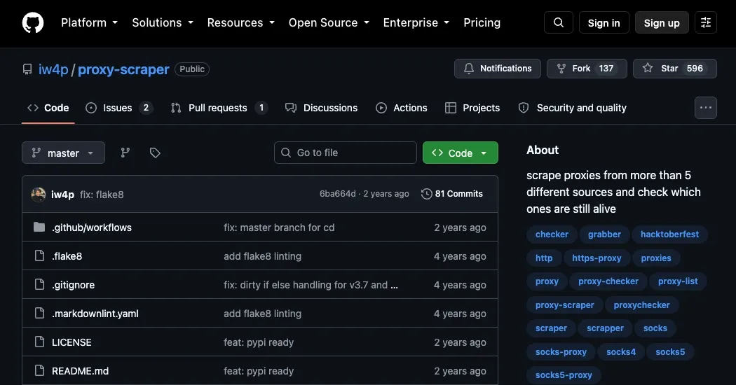Expand the Resources menu

click(241, 22)
